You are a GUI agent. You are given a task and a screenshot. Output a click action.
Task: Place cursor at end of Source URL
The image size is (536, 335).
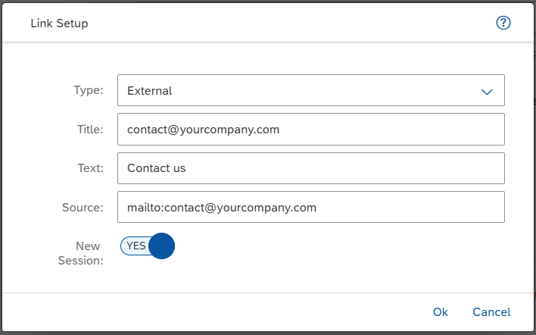pyautogui.click(x=317, y=208)
